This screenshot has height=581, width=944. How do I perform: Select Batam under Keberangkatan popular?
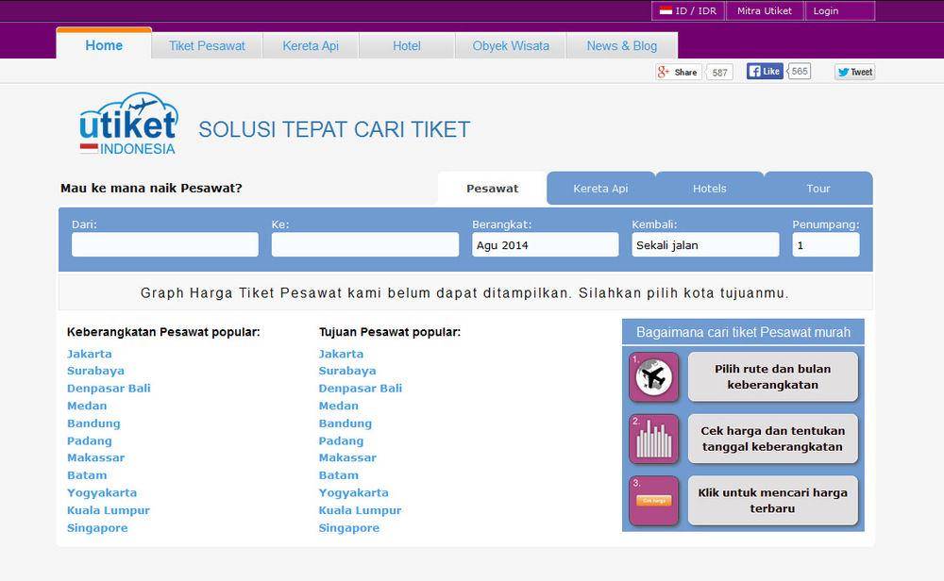click(87, 475)
